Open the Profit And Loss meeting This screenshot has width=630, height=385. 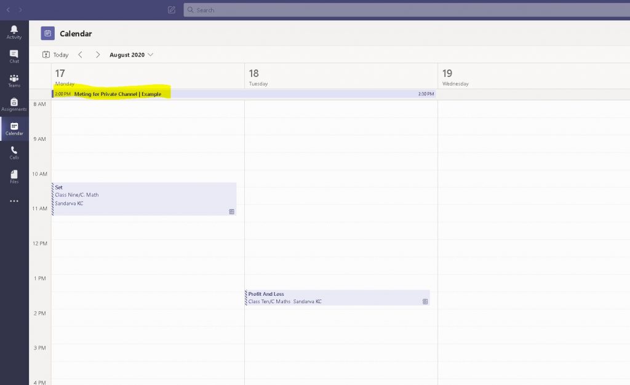(337, 298)
